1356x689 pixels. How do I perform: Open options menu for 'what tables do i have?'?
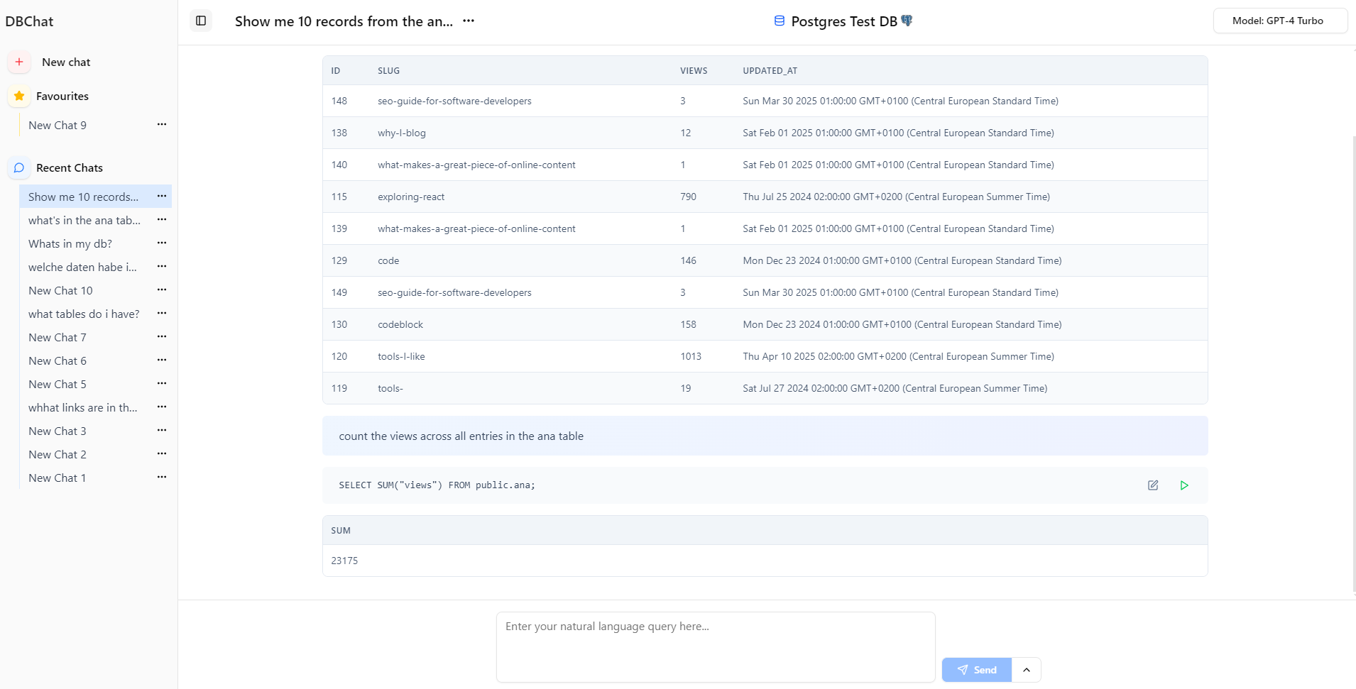pyautogui.click(x=162, y=313)
